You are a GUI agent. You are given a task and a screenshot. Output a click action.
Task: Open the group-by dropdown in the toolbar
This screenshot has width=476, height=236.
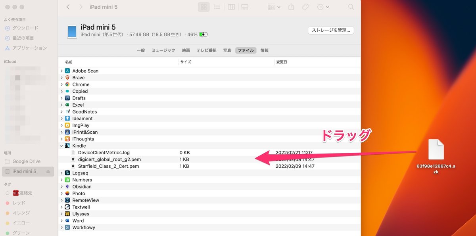274,7
